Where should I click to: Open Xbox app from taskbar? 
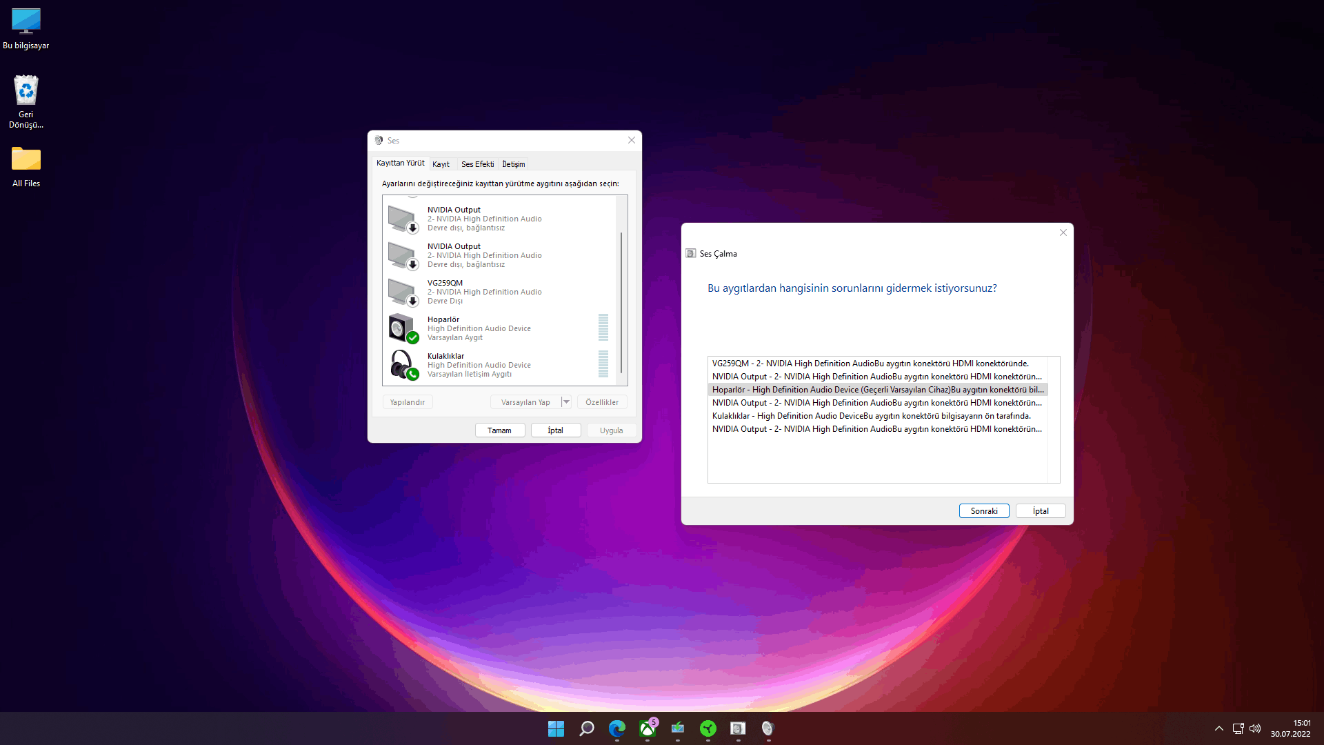tap(648, 728)
